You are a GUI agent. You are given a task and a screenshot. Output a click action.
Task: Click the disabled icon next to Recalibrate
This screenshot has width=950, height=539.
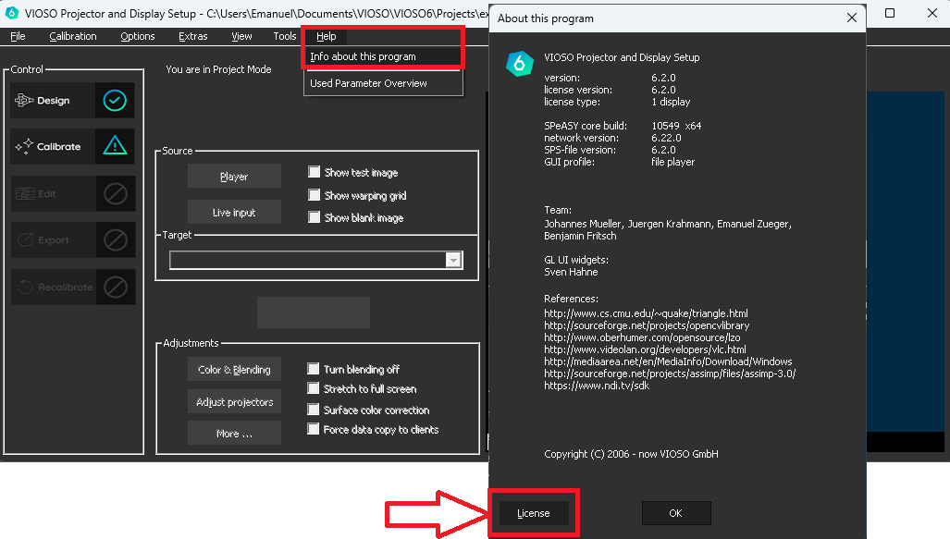[115, 288]
